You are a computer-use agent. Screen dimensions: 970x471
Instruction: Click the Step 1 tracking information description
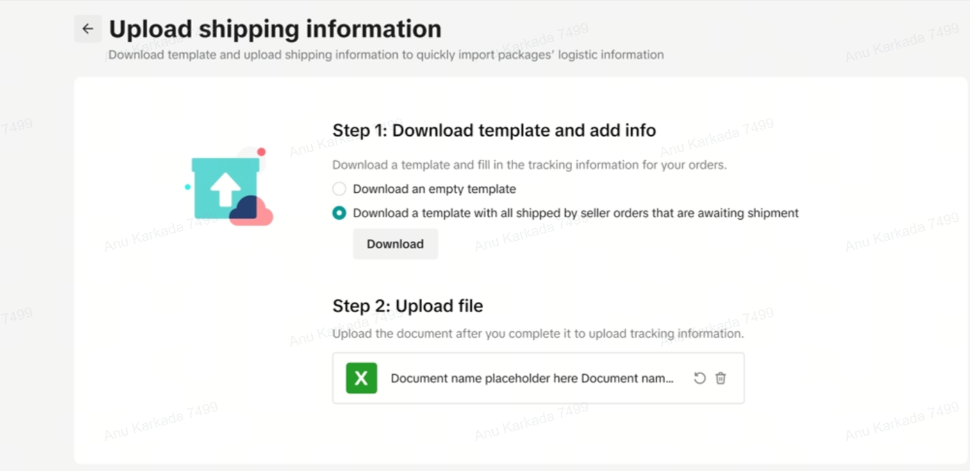(x=529, y=165)
